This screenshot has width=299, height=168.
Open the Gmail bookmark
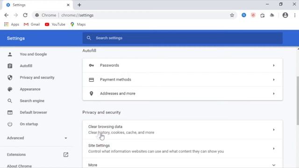32,24
